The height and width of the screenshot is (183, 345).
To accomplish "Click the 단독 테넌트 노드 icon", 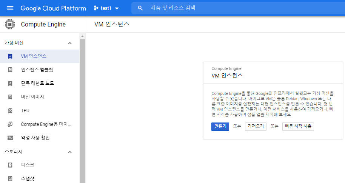I will [x=10, y=83].
